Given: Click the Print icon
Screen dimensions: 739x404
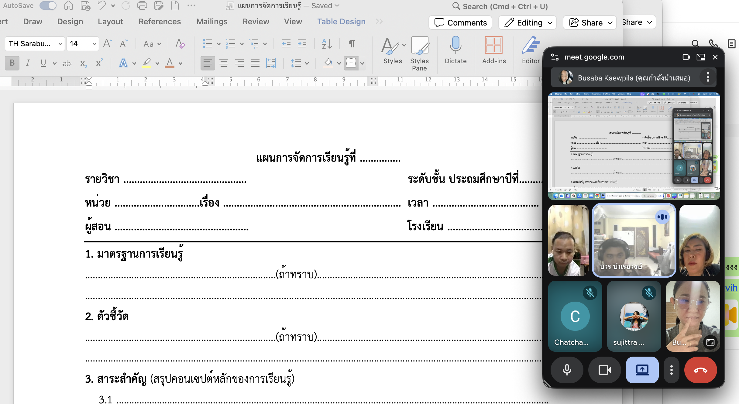Looking at the screenshot, I should (x=142, y=6).
